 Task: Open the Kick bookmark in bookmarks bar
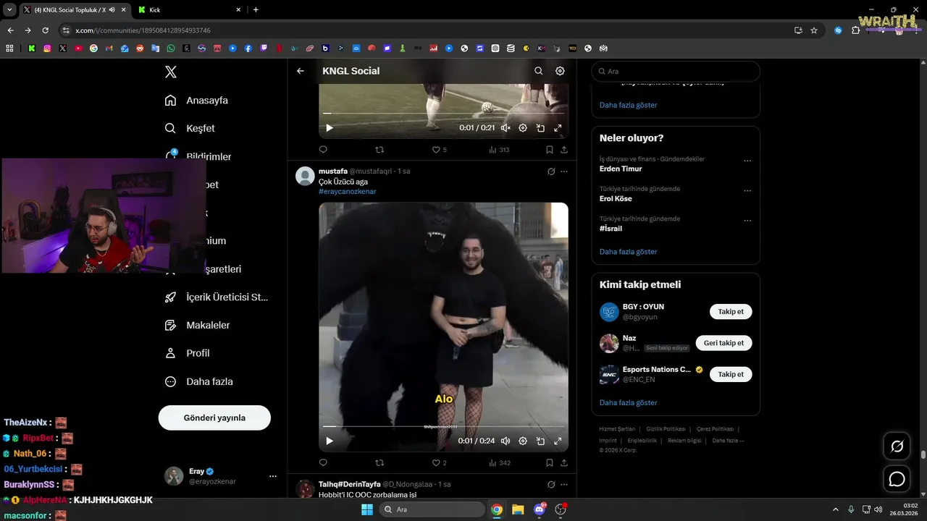coord(32,48)
